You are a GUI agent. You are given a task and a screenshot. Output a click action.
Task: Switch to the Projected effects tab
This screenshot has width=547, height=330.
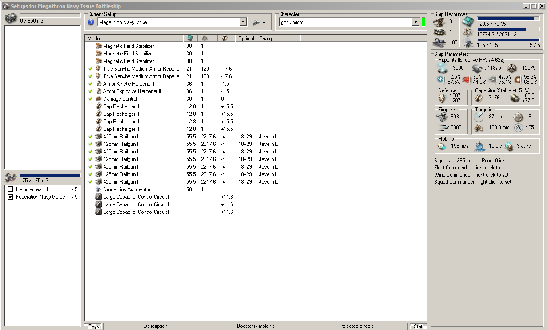point(356,326)
